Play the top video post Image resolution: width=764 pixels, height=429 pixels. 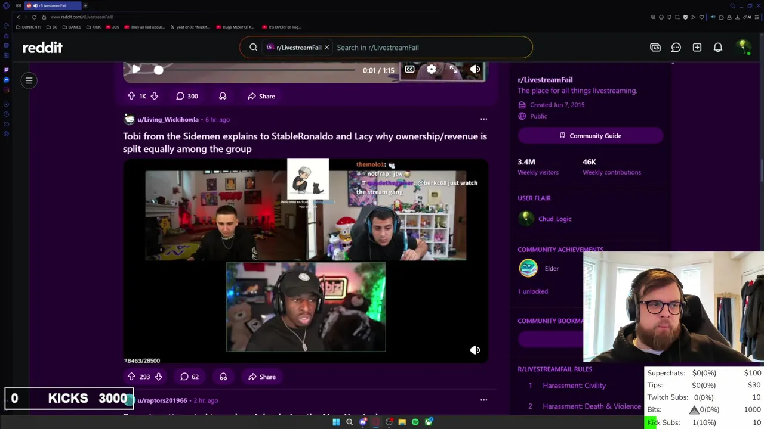[x=136, y=70]
